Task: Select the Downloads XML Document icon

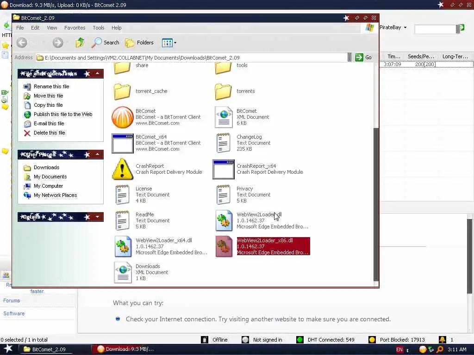Action: tap(123, 273)
